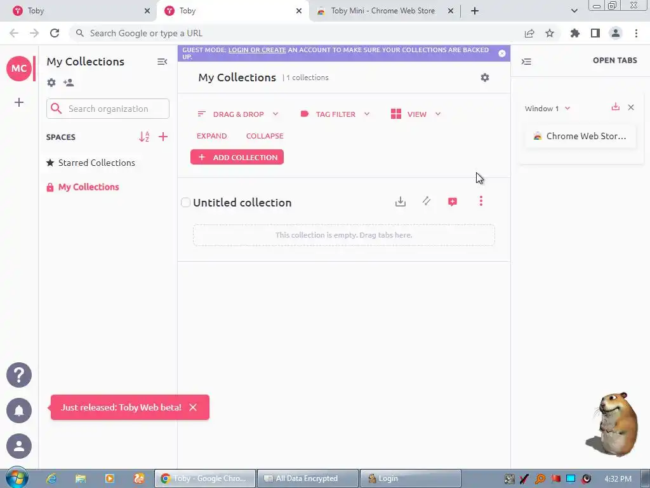This screenshot has width=650, height=488.
Task: Dismiss the guest mode banner
Action: [x=502, y=53]
